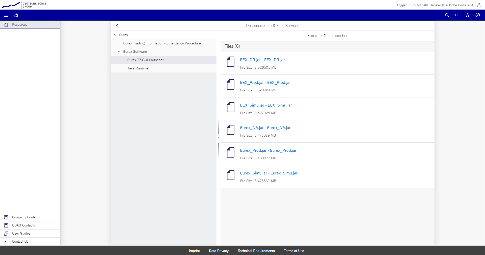Click the file icon beside EEX_DR.jar
485x255 pixels.
(x=230, y=62)
